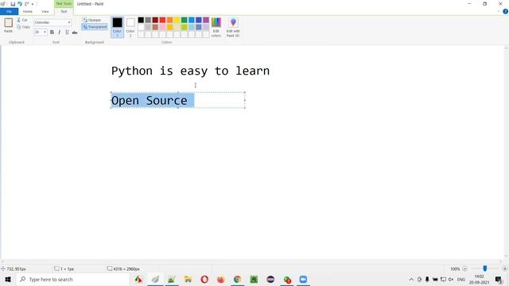Click the 100% zoom level text
This screenshot has width=509, height=286.
[455, 269]
